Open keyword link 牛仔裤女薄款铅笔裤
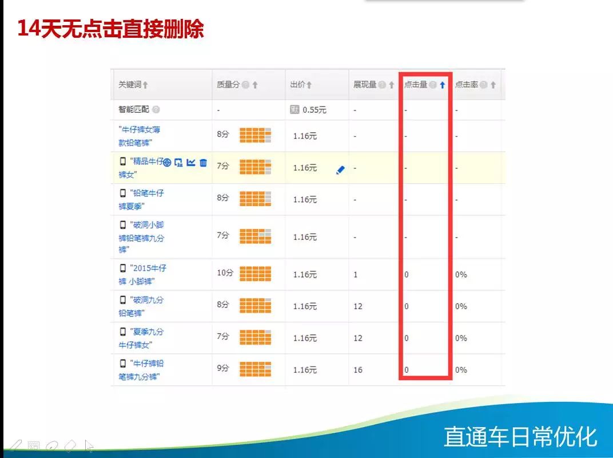This screenshot has height=458, width=613. pyautogui.click(x=139, y=136)
